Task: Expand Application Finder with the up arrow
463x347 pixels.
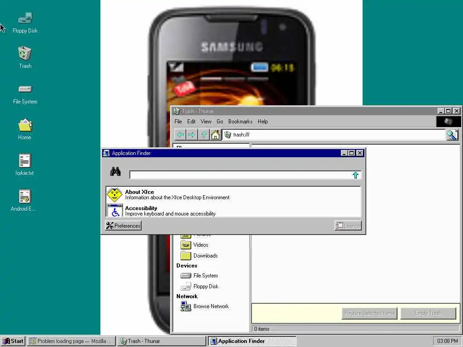Action: click(x=355, y=175)
